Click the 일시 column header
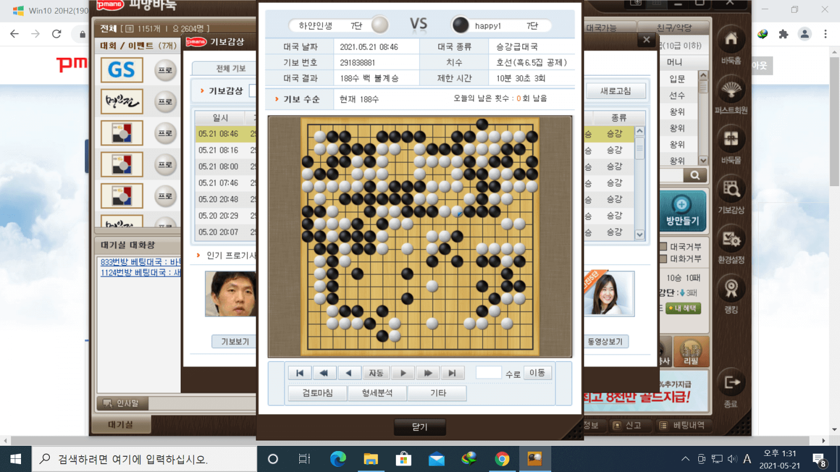The image size is (840, 472). pos(220,118)
